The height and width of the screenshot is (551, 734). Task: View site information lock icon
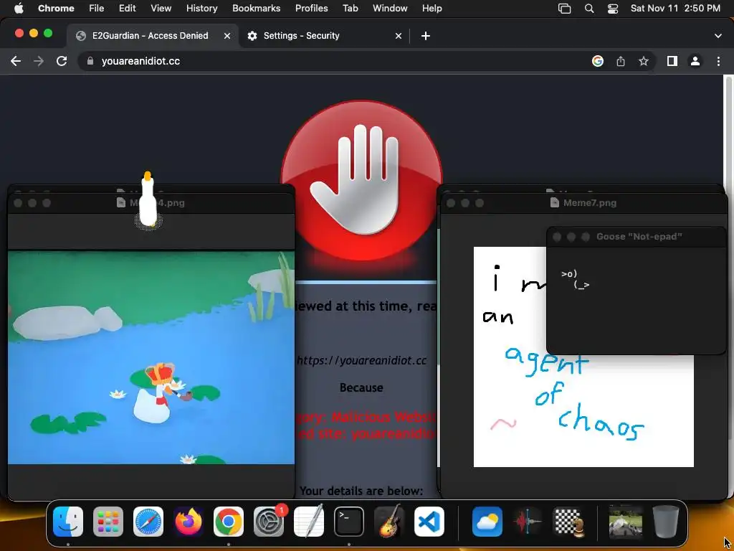coord(91,61)
